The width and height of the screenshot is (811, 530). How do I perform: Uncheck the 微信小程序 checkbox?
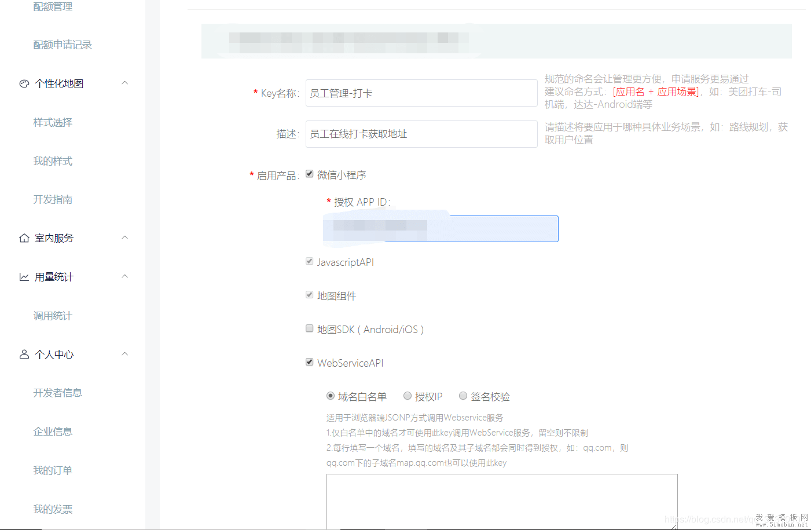pos(310,174)
